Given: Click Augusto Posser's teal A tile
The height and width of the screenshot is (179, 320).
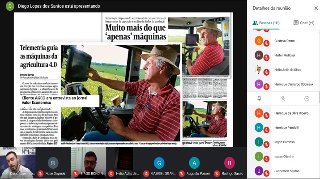Looking at the screenshot, I should (x=194, y=163).
